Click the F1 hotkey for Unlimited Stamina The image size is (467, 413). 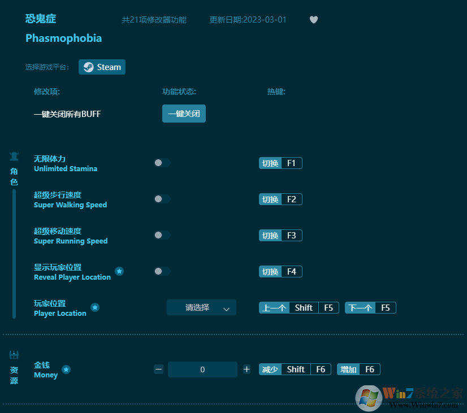280,163
